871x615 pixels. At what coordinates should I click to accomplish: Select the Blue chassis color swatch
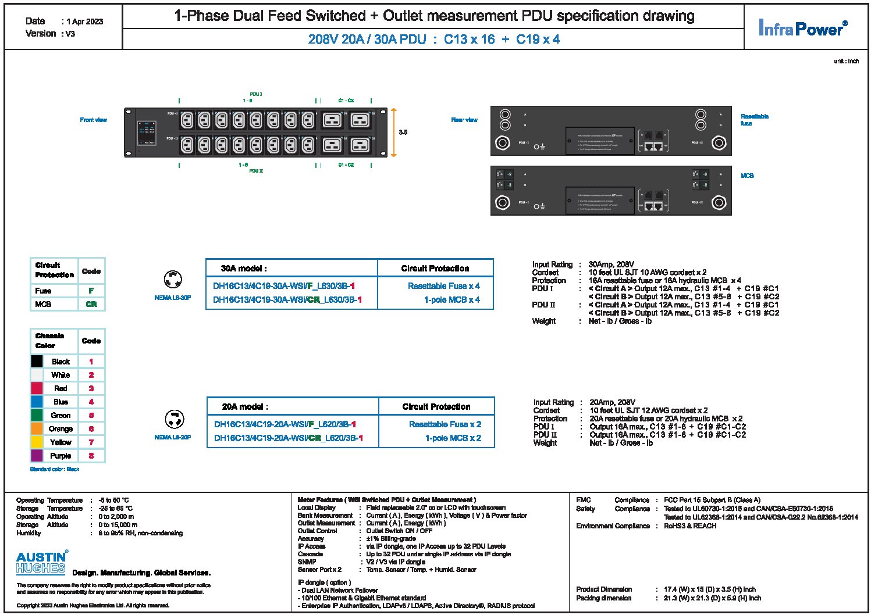pos(37,402)
